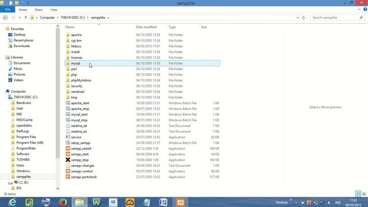The width and height of the screenshot is (368, 207).
Task: Expand the ribbon with the chevron
Action: 359,10
